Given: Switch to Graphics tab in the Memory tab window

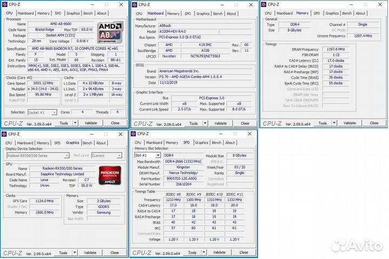Looking at the screenshot, I should click(x=332, y=13).
